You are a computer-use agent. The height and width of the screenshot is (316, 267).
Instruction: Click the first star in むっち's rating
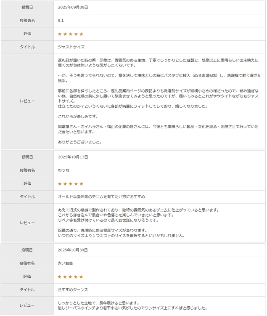coord(60,184)
